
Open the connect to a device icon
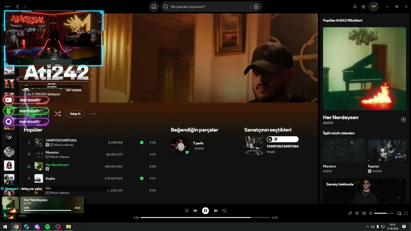click(364, 213)
